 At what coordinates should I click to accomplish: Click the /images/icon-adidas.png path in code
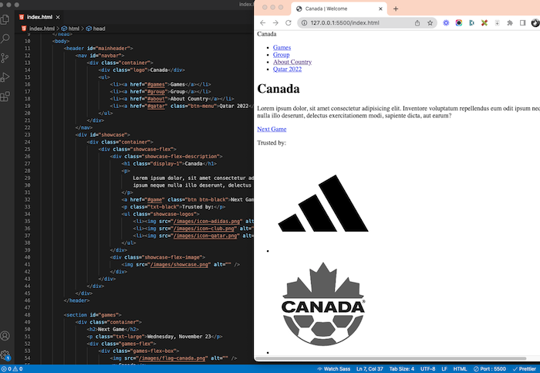point(207,222)
